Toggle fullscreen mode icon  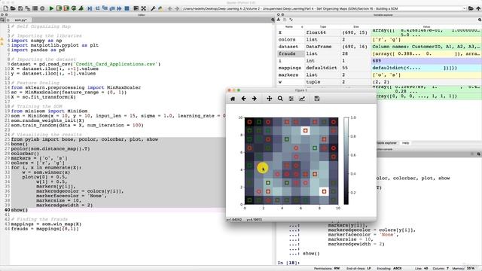[144, 8]
